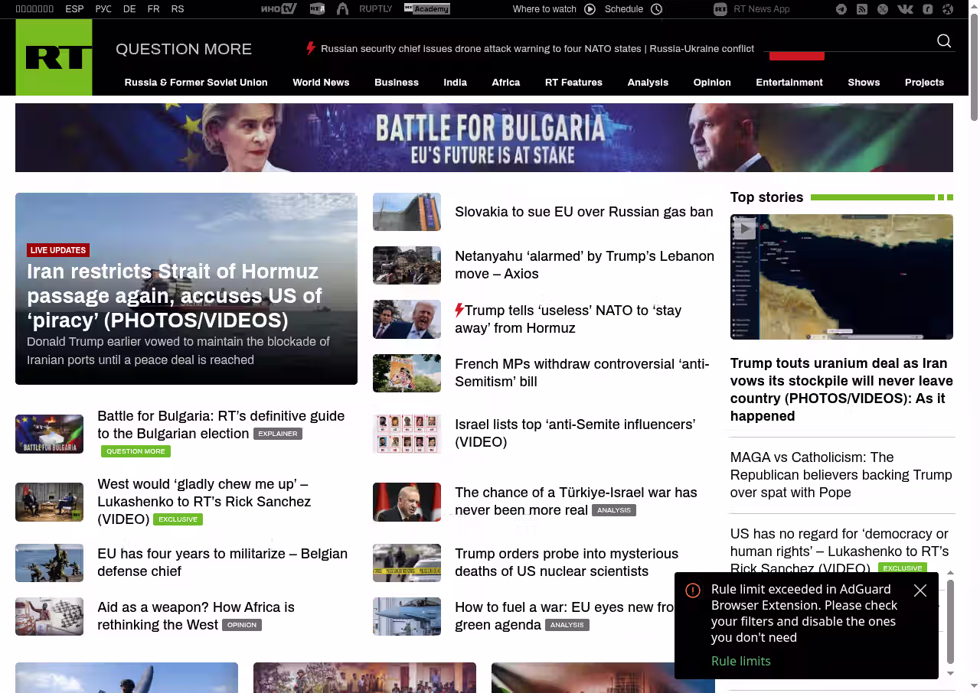Open 'Slovakia to sue EU' headline
Screen dimensions: 980x693
(x=583, y=212)
